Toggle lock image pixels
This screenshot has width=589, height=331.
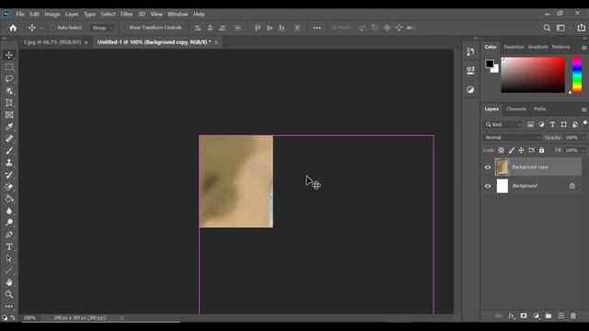click(x=512, y=151)
